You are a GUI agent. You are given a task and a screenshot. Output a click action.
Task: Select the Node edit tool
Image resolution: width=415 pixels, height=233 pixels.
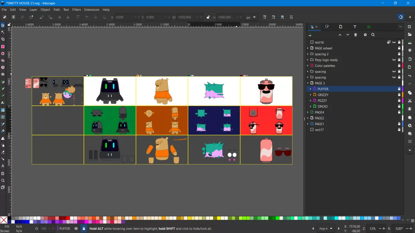click(3, 32)
